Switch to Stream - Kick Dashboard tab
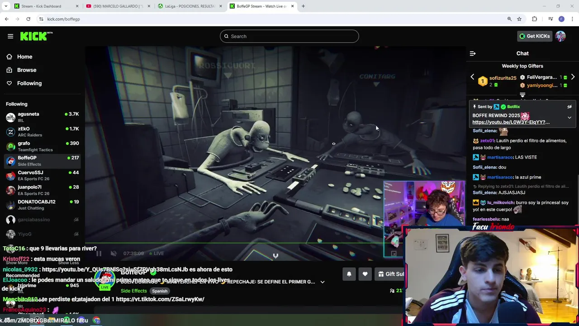 pos(45,6)
